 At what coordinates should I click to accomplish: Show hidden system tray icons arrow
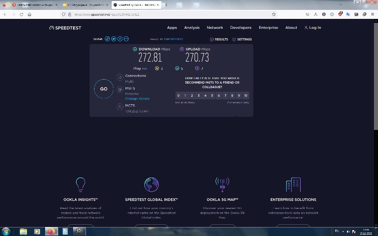[343, 232]
